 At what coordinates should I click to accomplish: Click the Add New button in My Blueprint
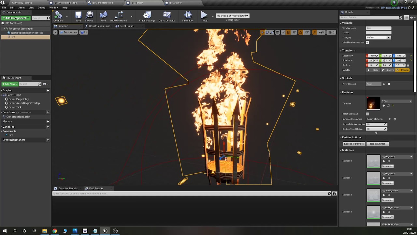[x=10, y=84]
